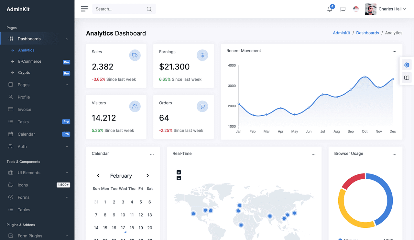Click the visitors group icon on Visitors card
Screen dimensions: 414x240
(135, 106)
